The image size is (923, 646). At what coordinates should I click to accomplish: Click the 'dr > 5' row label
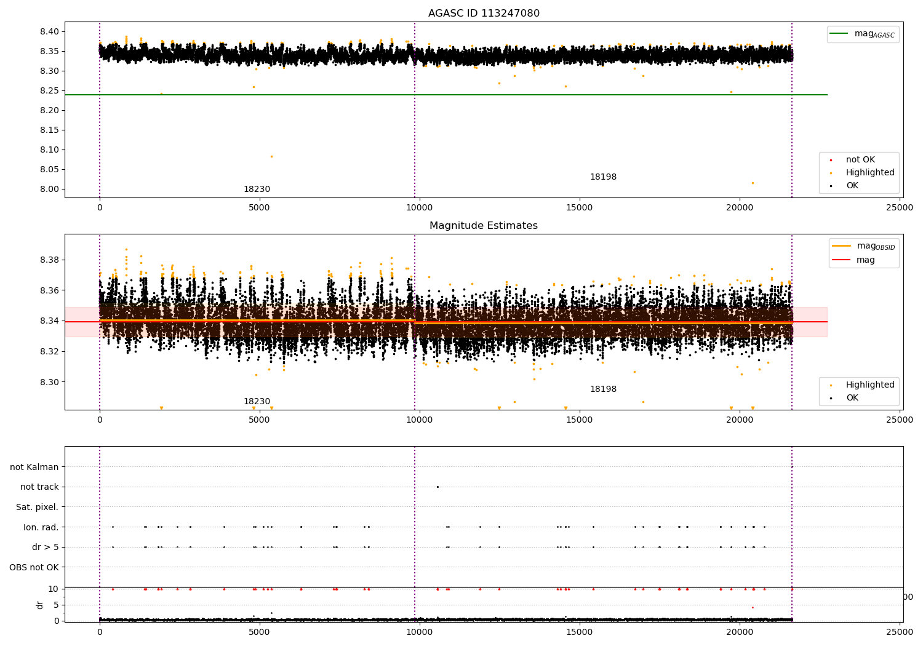pos(45,547)
